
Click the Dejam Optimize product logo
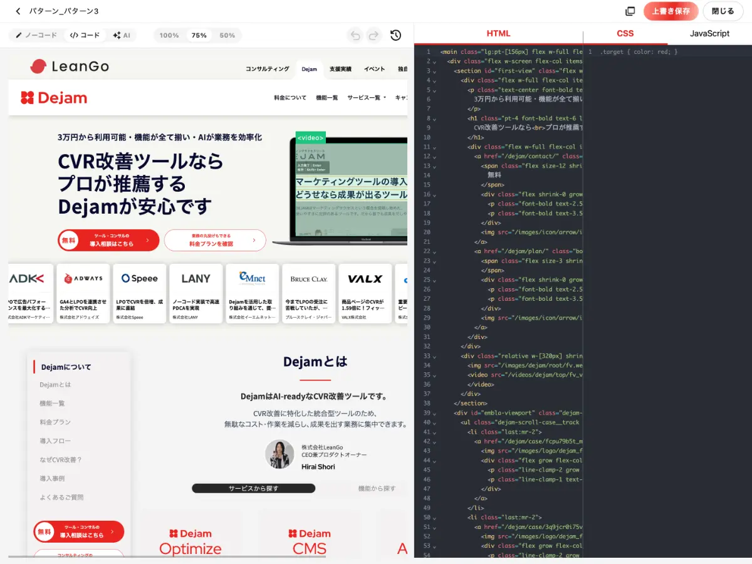[x=191, y=542]
